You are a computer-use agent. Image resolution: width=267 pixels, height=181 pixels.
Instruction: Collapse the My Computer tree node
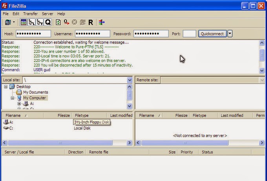(13, 98)
